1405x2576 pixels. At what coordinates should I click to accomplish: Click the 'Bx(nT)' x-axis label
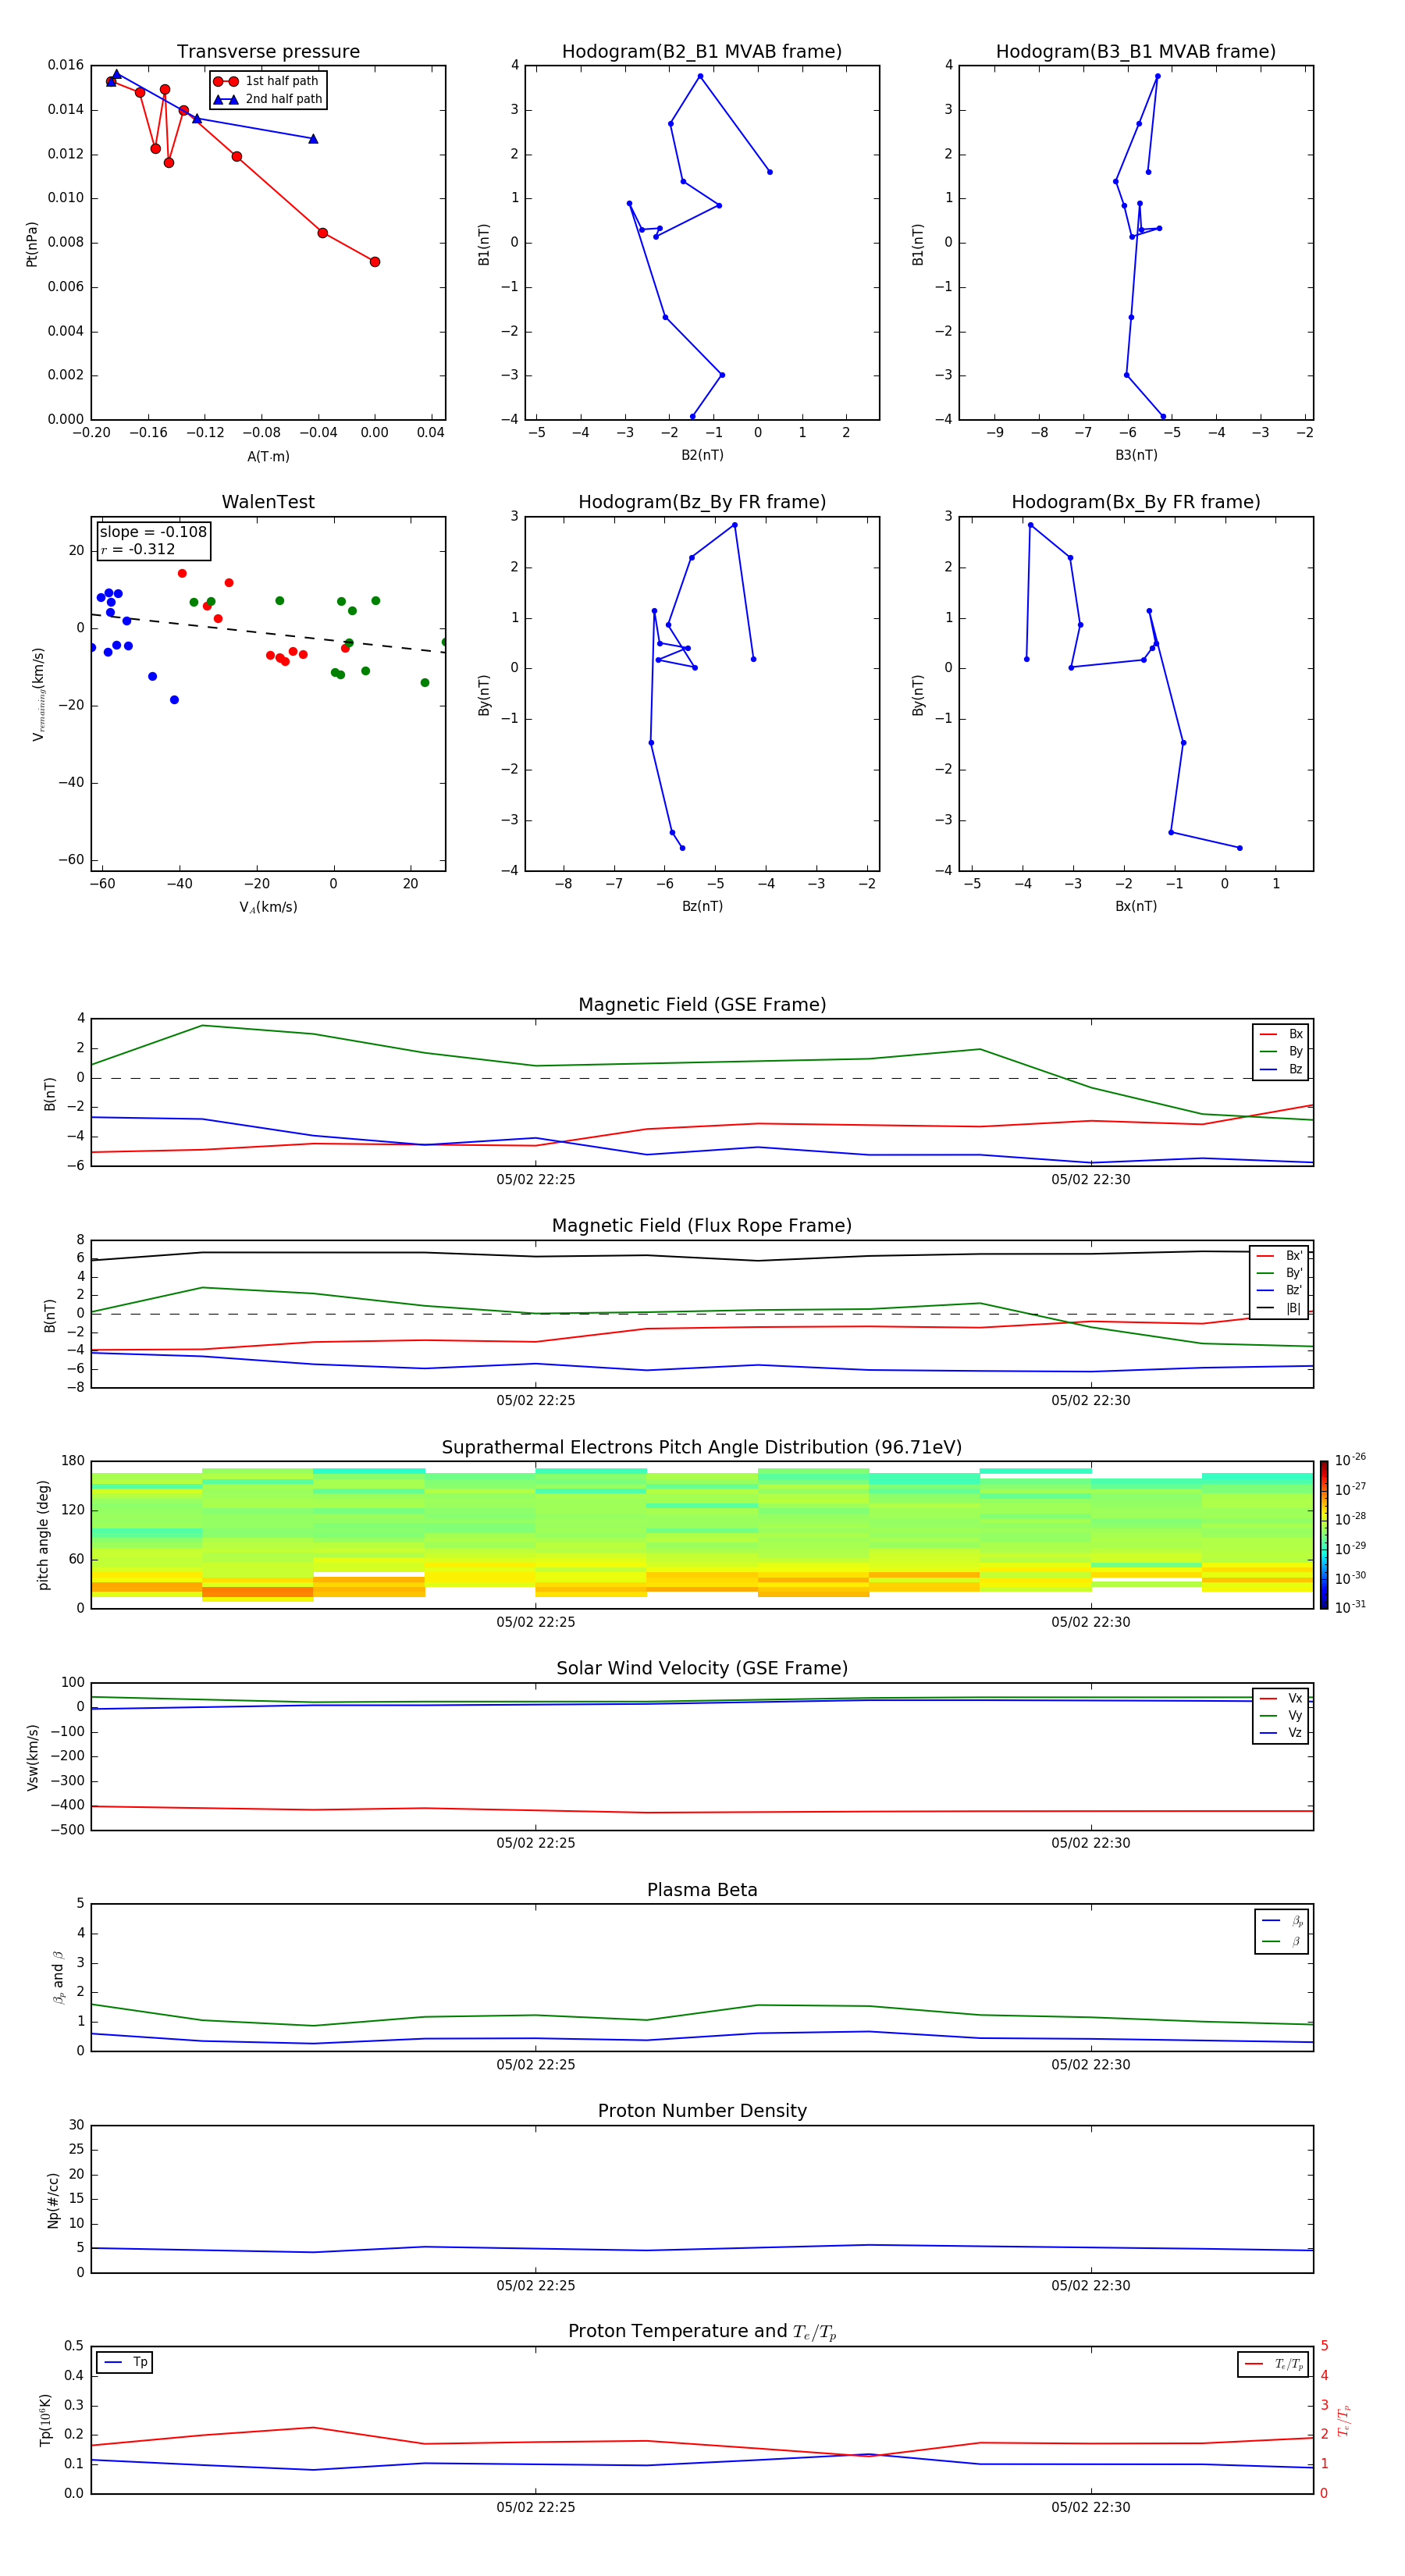click(1136, 907)
